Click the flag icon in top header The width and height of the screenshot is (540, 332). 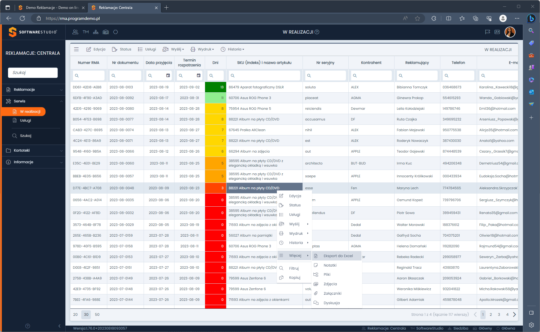[x=487, y=32]
